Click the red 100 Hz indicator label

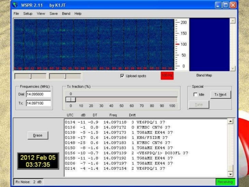pyautogui.click(x=167, y=76)
